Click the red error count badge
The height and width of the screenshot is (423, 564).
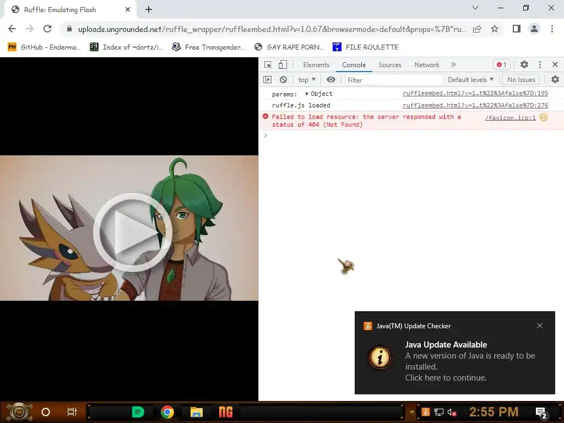[x=501, y=65]
